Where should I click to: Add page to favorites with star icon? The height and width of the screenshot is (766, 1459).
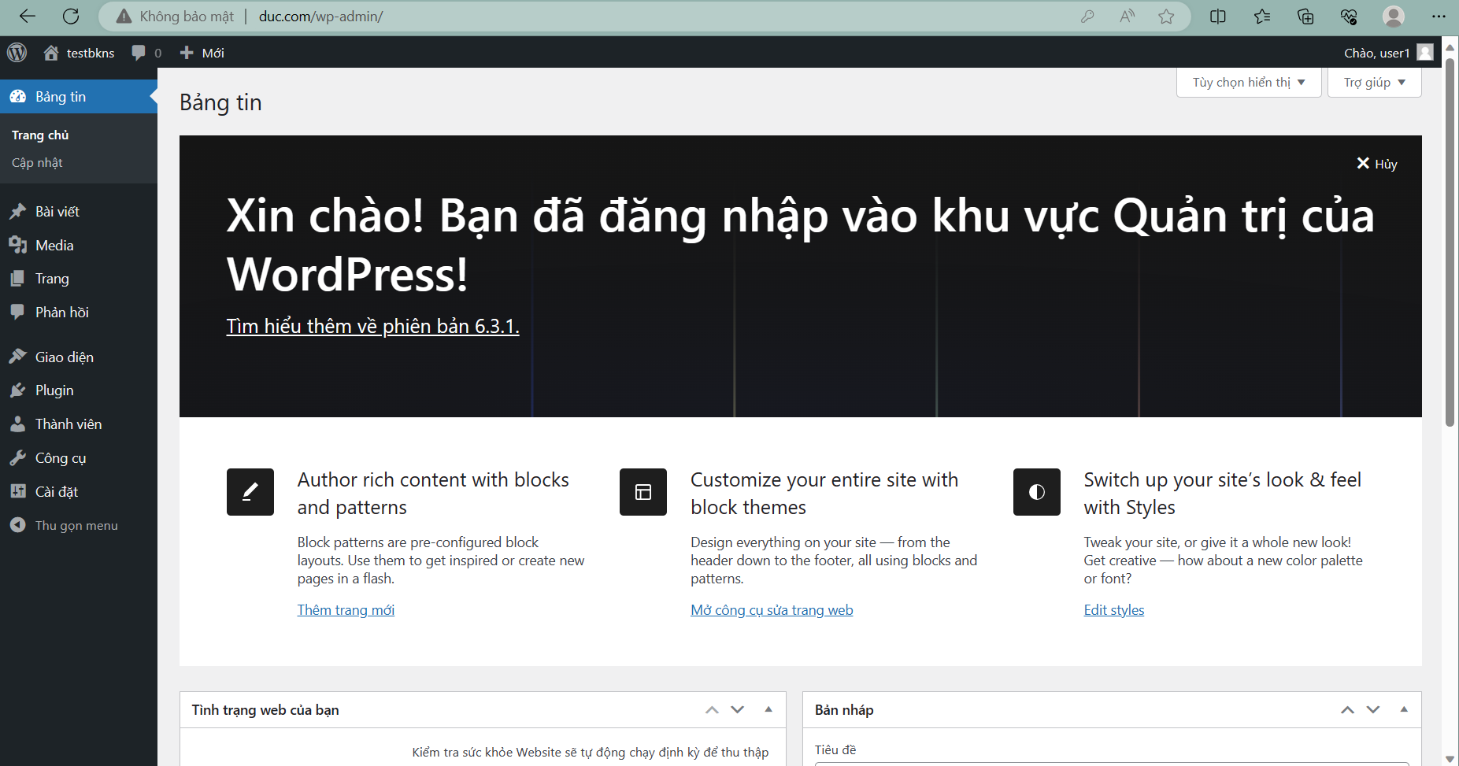click(x=1166, y=17)
